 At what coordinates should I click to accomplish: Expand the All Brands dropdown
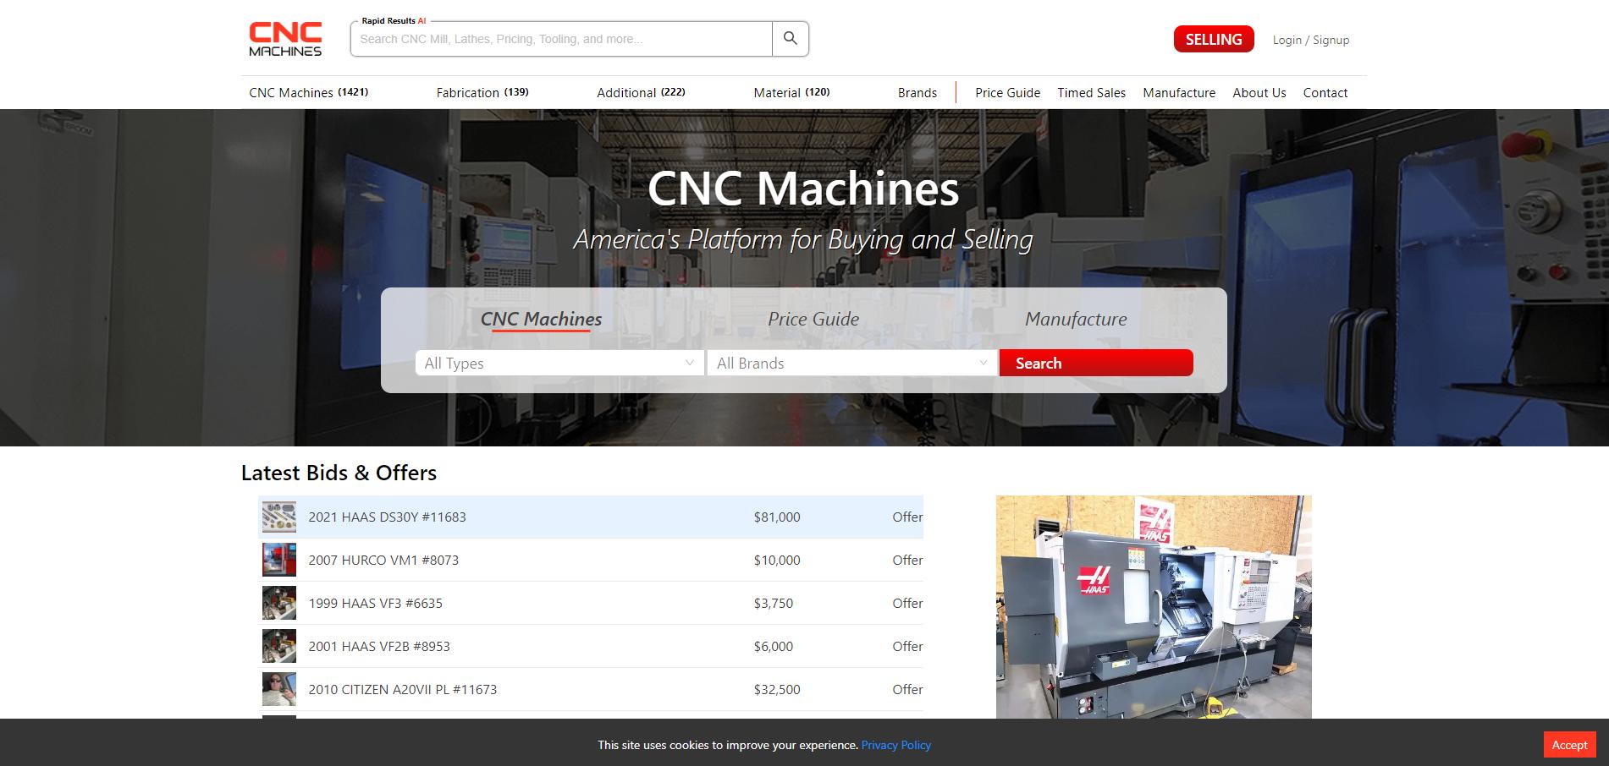(851, 363)
